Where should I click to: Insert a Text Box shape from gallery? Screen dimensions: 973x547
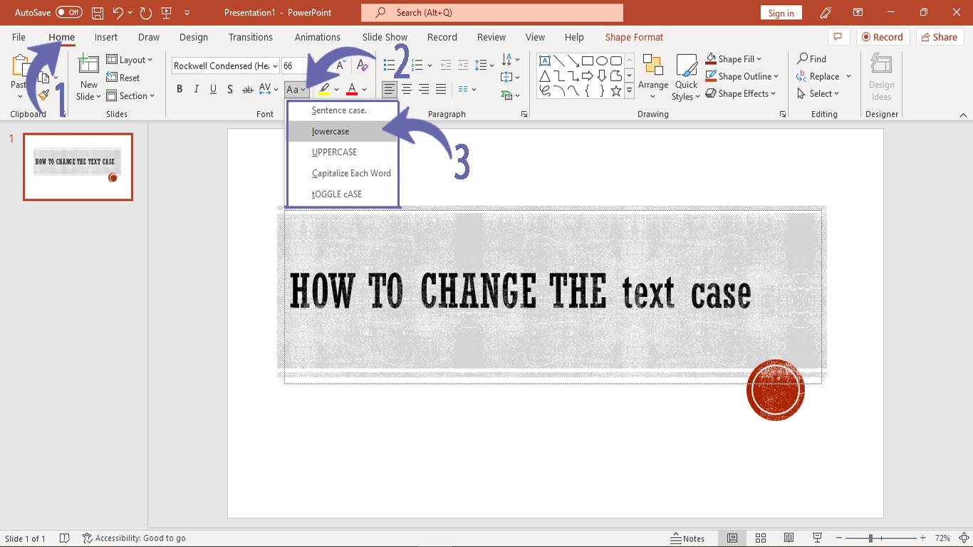click(545, 61)
